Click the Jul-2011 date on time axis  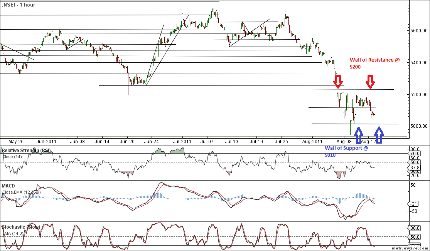[180, 142]
